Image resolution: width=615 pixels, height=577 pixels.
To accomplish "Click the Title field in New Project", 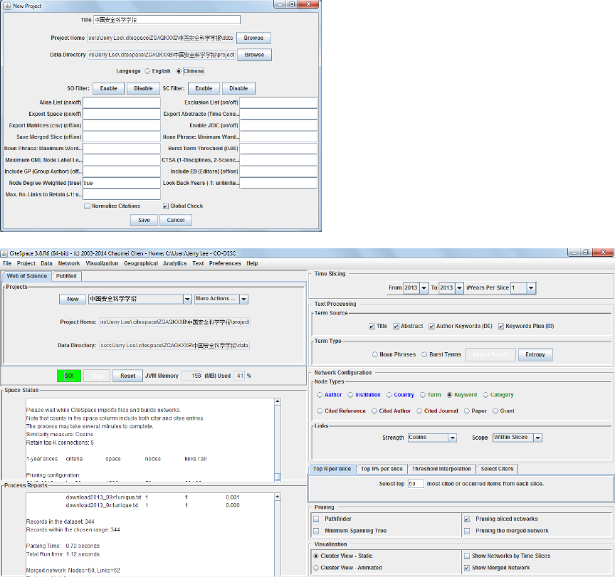I will 167,20.
